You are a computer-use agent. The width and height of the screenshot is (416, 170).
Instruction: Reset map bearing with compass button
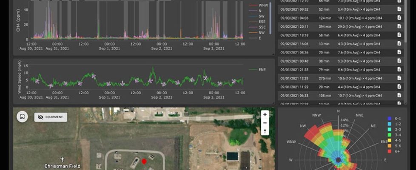265,131
